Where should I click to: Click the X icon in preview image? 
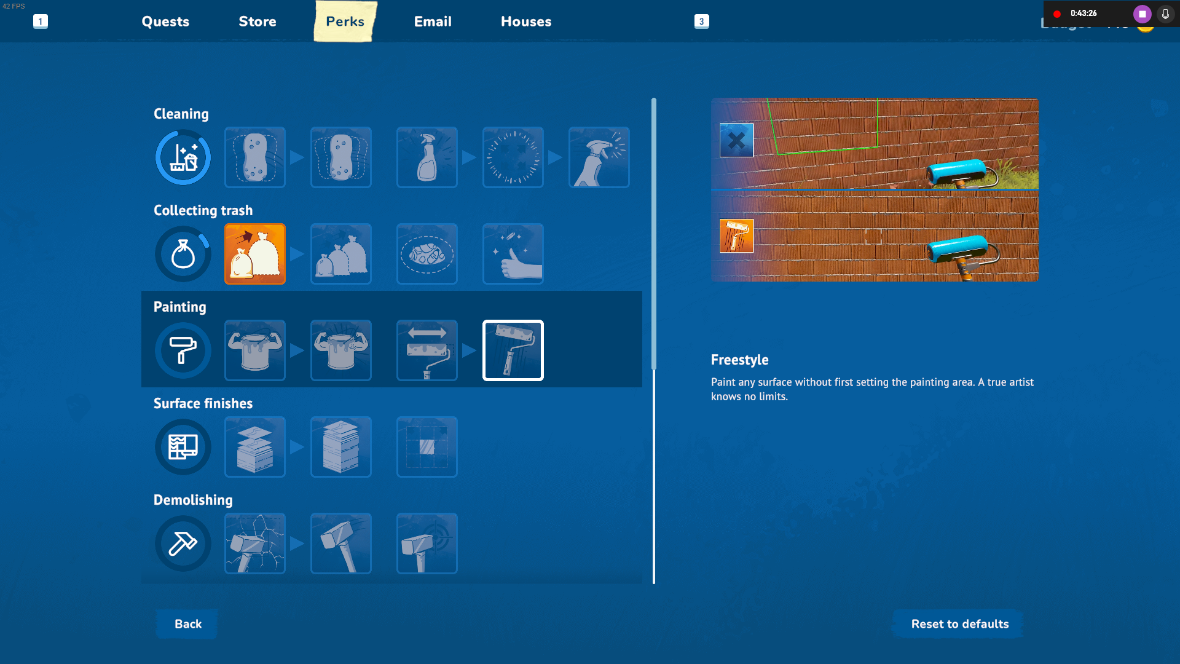(736, 140)
